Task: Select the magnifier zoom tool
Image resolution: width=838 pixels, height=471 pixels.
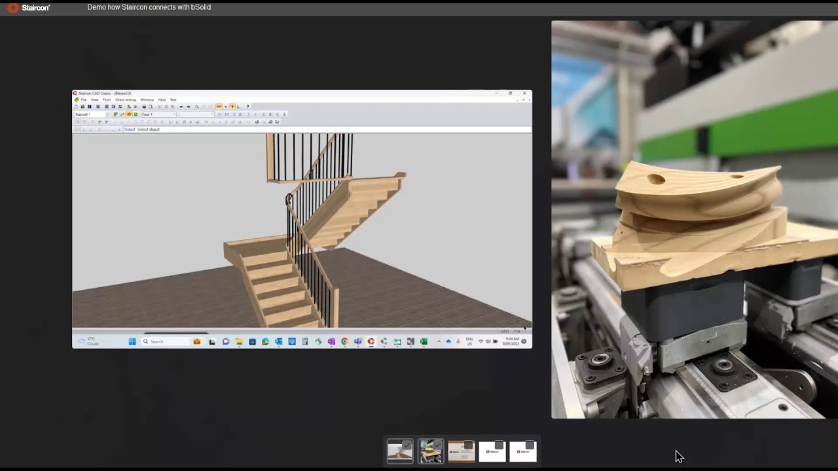Action: (196, 107)
